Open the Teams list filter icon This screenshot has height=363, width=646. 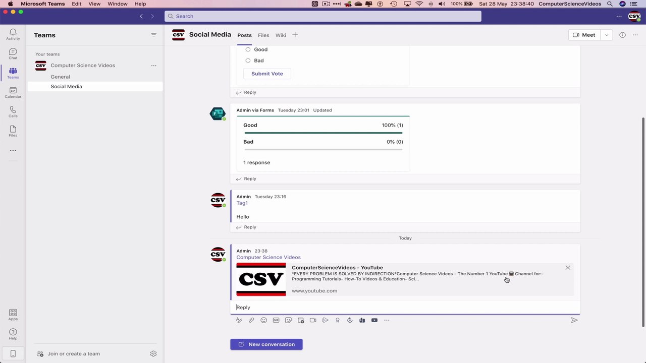(154, 35)
